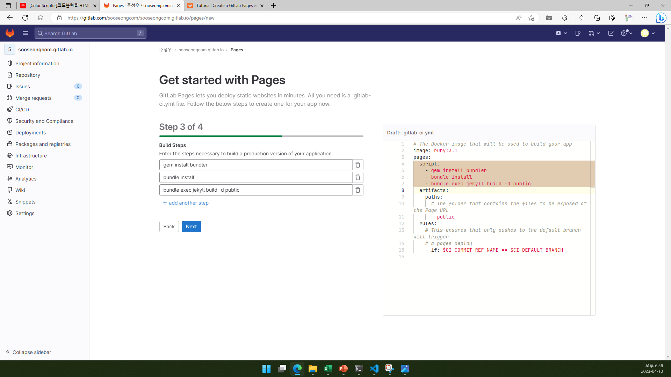Click add another step link
Image resolution: width=671 pixels, height=377 pixels.
(186, 202)
